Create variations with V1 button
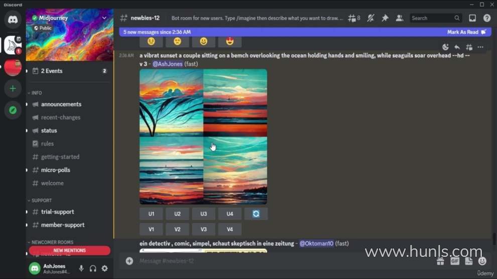The height and width of the screenshot is (279, 497). pyautogui.click(x=151, y=229)
